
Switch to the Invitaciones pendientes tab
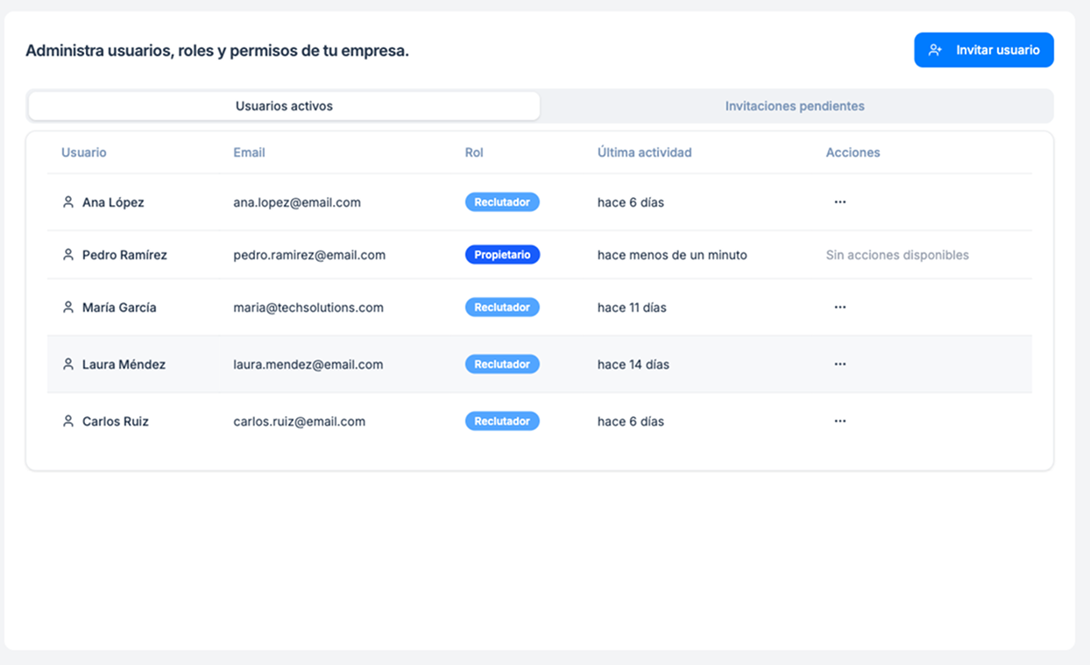[x=794, y=105]
